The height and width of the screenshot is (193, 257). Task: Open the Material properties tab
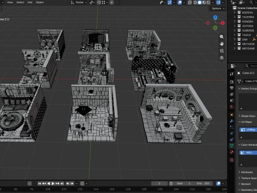pos(232,152)
